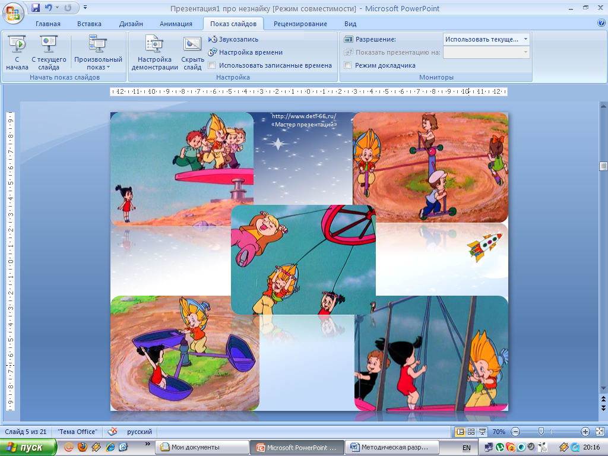The image size is (608, 456).
Task: Switch to the Вставка tab
Action: point(89,24)
